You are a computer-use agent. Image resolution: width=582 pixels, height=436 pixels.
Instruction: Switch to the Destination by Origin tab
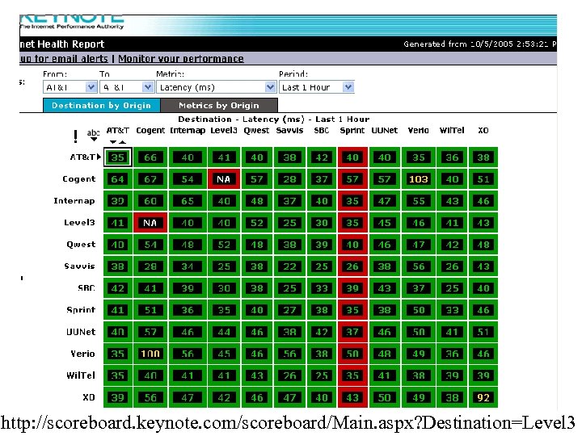pos(101,105)
